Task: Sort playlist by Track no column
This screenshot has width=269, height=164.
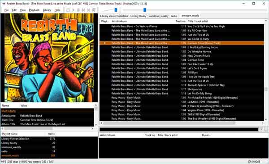Action: (x=181, y=21)
